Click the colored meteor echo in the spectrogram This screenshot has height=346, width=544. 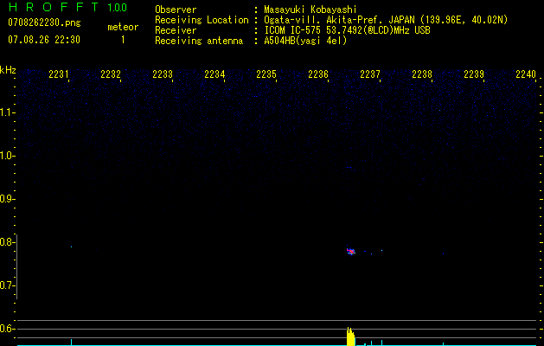[351, 251]
